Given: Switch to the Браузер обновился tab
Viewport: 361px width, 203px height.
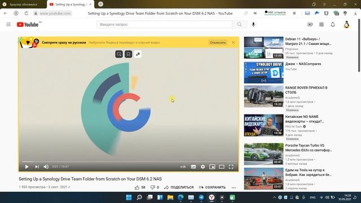Looking at the screenshot, I should 23,5.
